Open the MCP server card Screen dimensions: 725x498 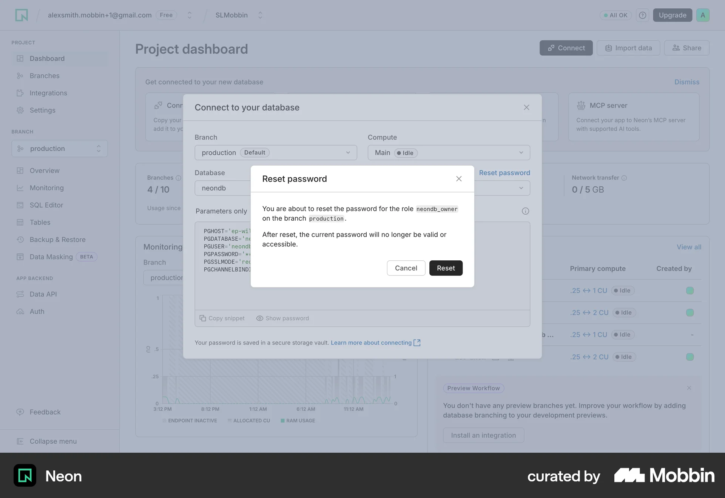click(634, 117)
